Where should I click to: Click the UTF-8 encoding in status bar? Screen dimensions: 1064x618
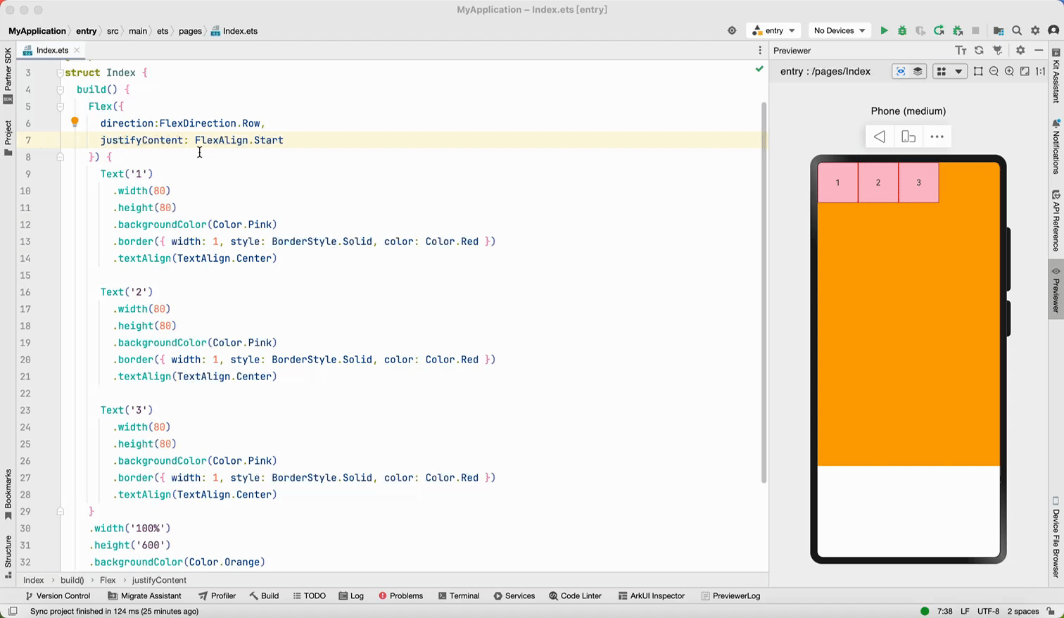click(x=988, y=612)
